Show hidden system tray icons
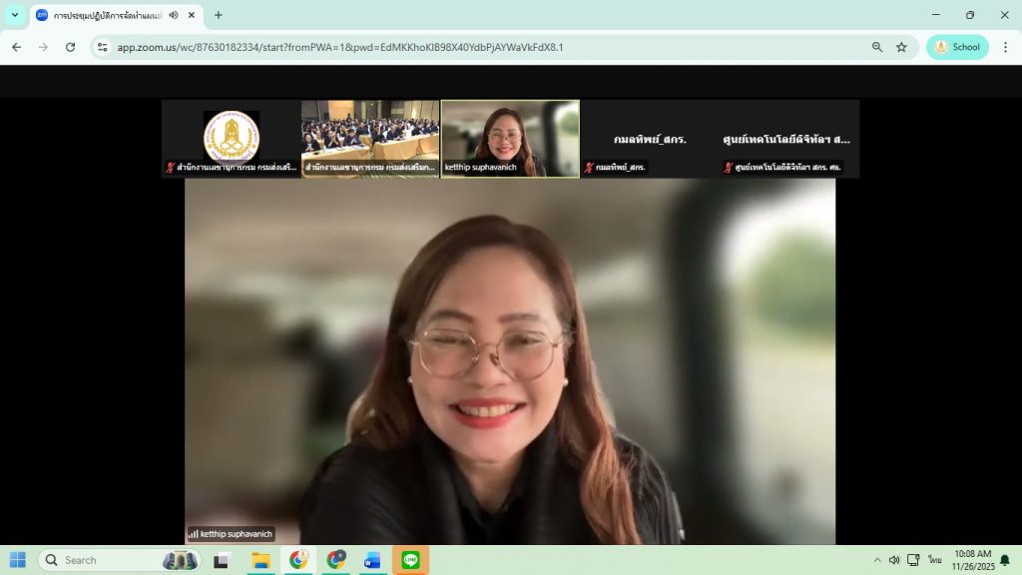 pyautogui.click(x=877, y=560)
